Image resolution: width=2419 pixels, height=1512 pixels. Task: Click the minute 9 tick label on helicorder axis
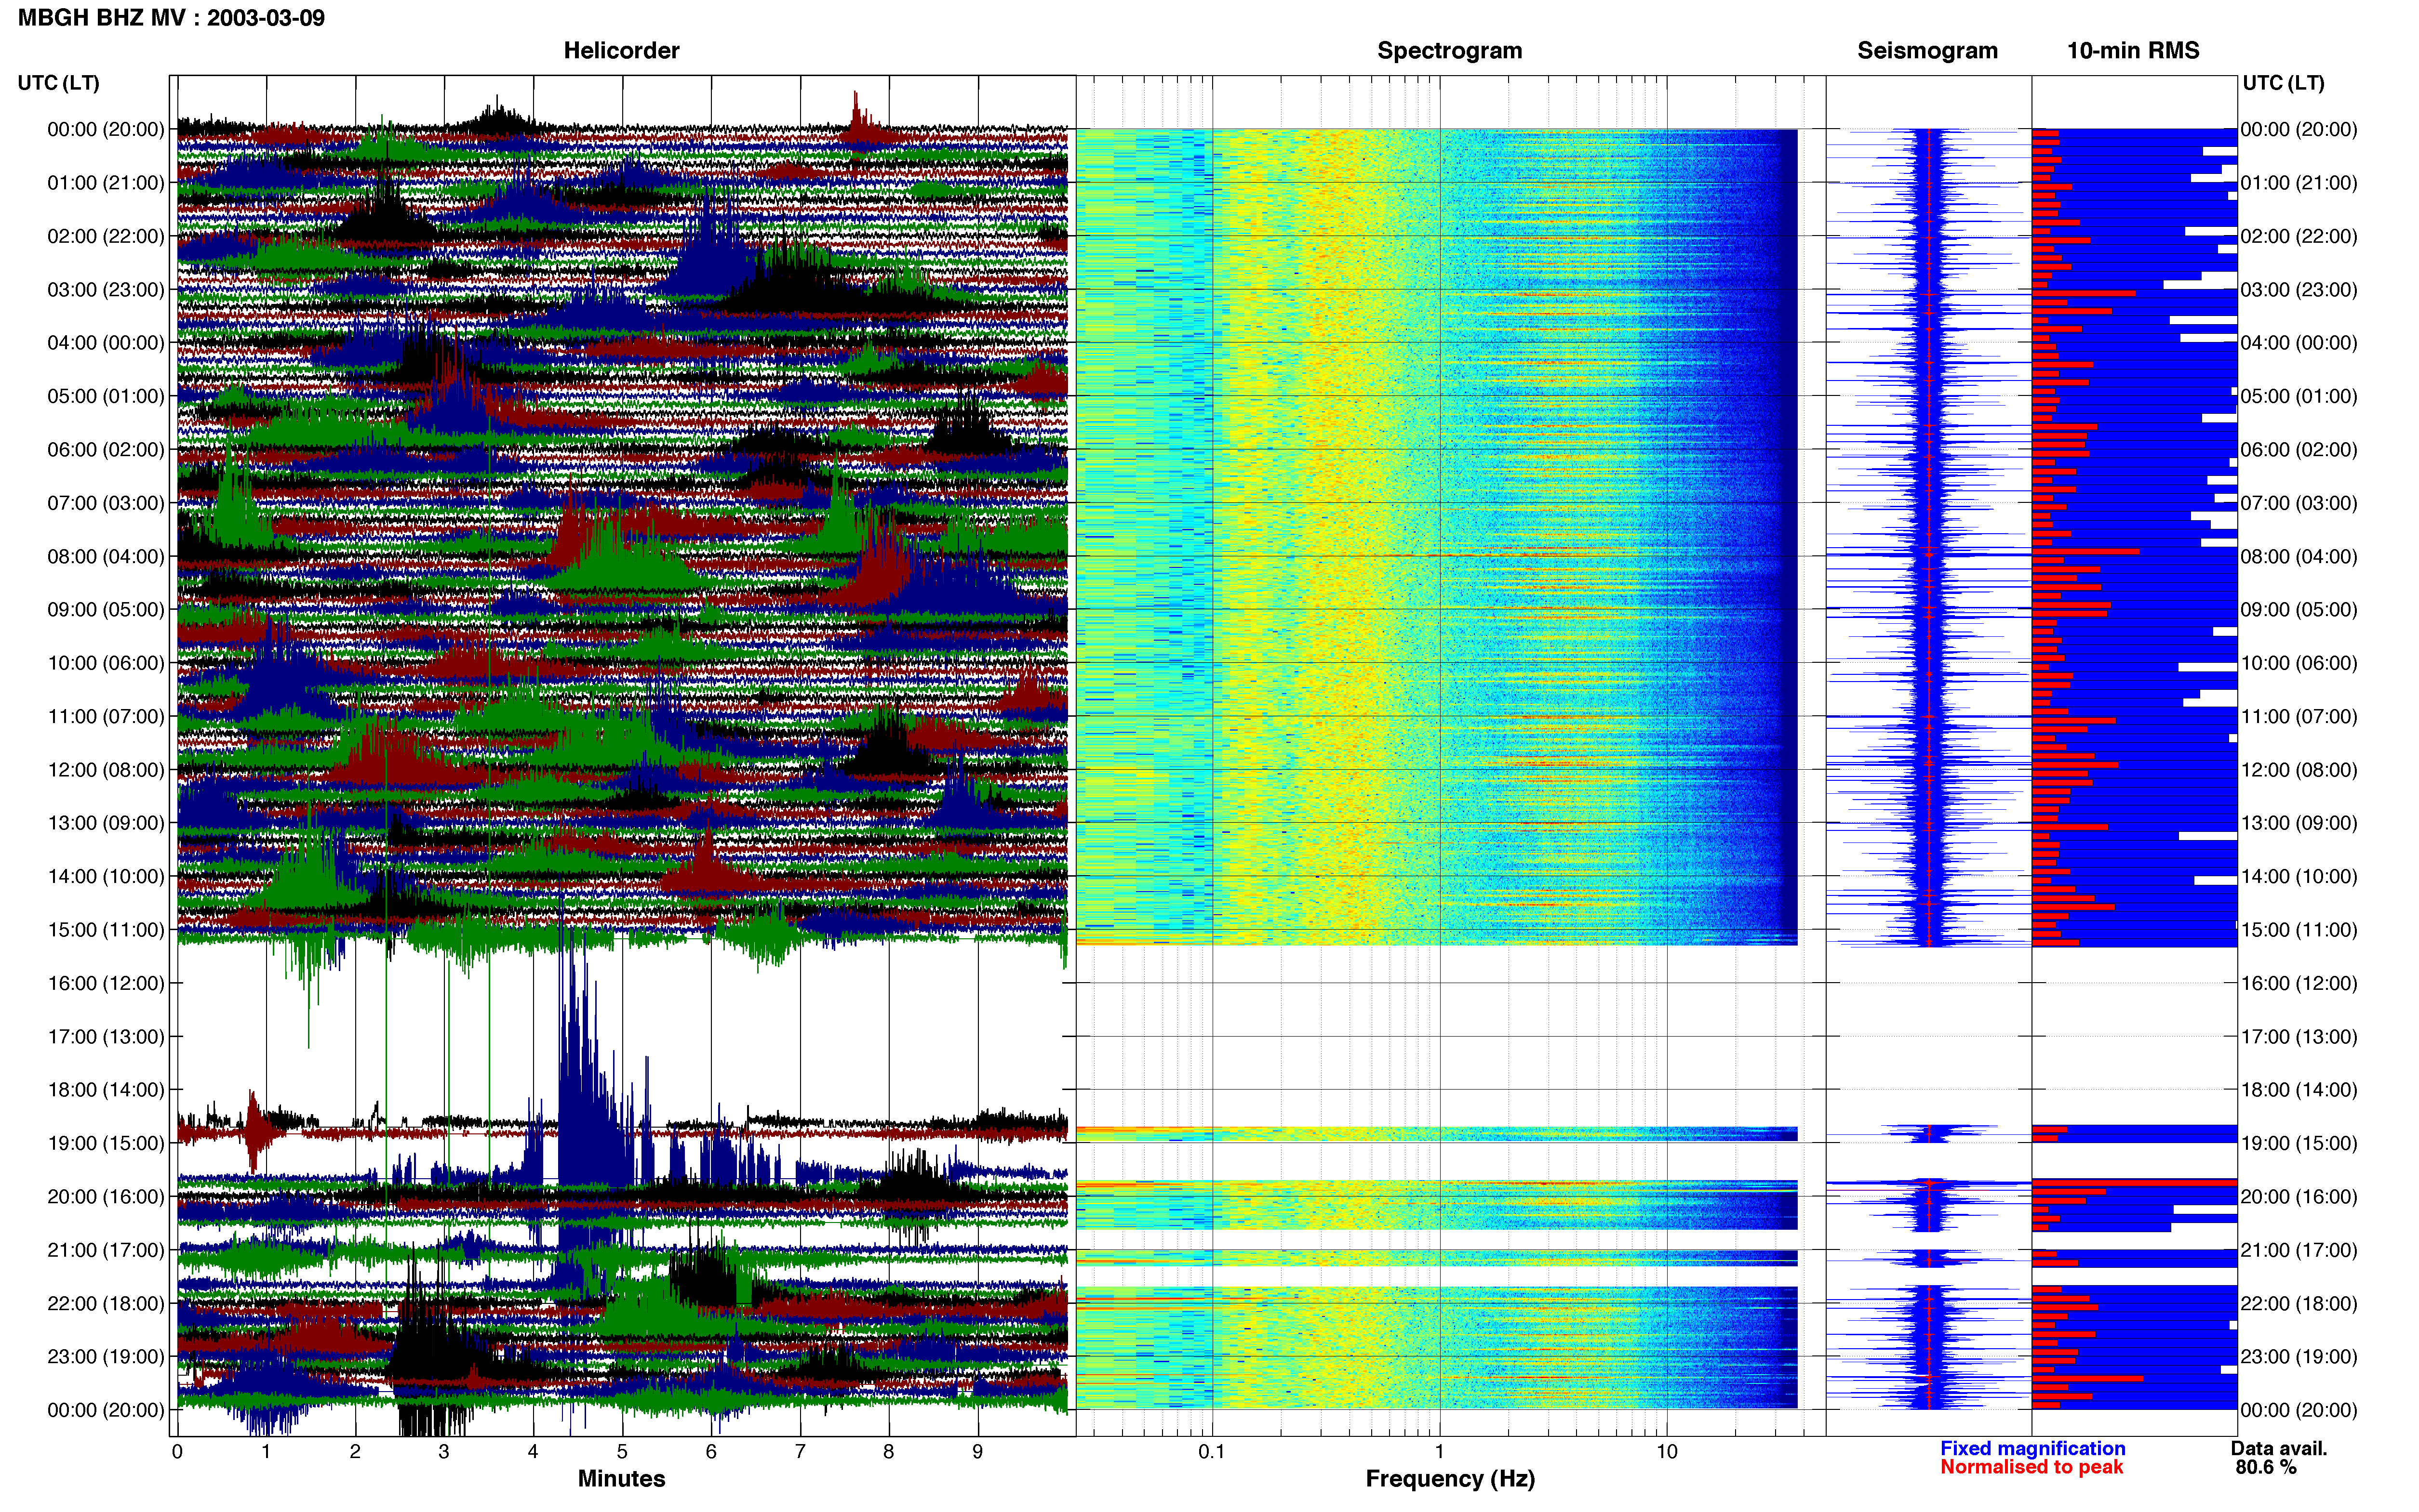coord(977,1452)
